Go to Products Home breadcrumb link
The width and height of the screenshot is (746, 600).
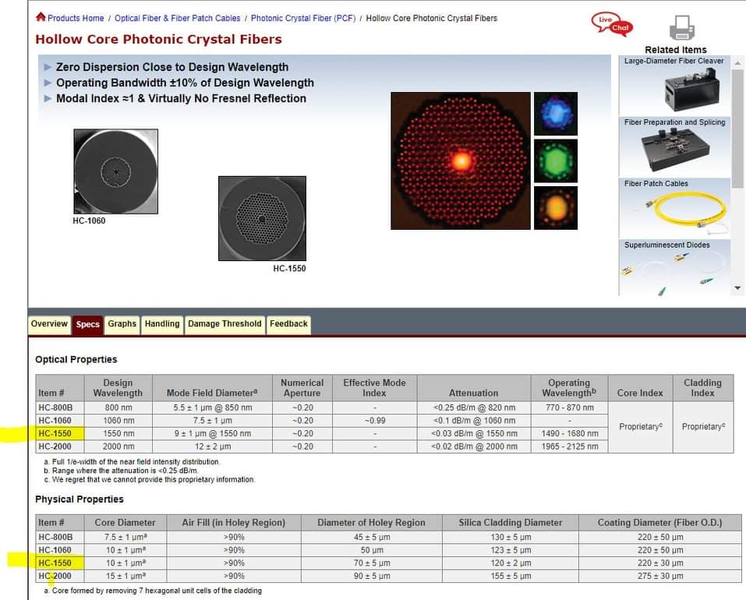[76, 18]
